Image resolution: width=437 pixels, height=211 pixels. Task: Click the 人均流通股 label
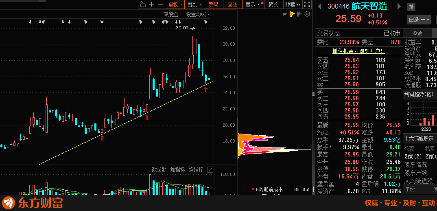[418, 181]
